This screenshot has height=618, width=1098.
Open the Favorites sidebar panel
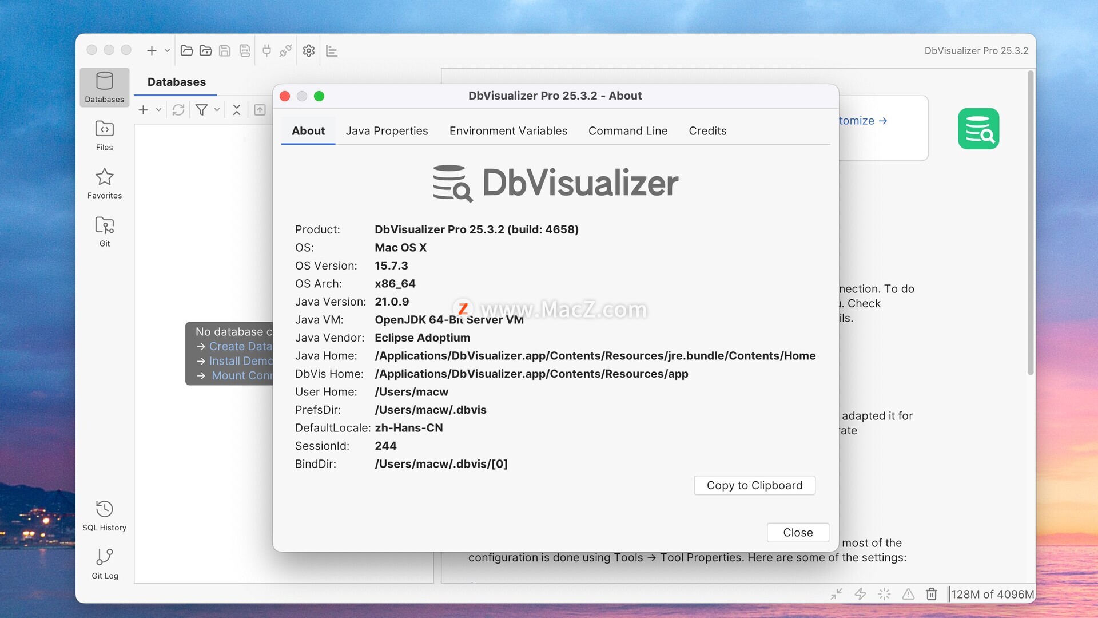tap(104, 183)
